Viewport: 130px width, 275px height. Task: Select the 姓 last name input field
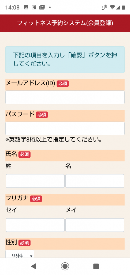35,181
